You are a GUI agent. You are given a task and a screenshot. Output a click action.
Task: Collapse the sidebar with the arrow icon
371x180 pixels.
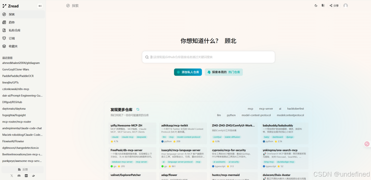(40, 6)
